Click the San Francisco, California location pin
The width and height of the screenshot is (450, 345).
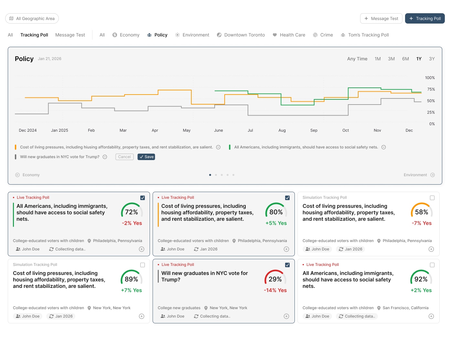(x=379, y=308)
